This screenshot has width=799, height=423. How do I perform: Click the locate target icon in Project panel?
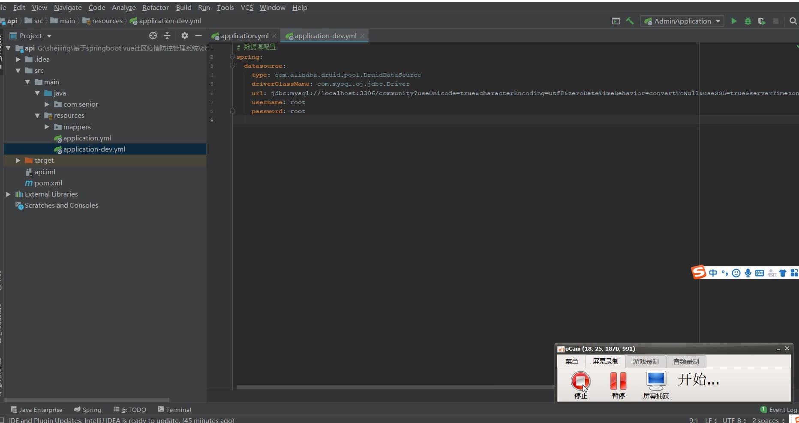point(153,36)
